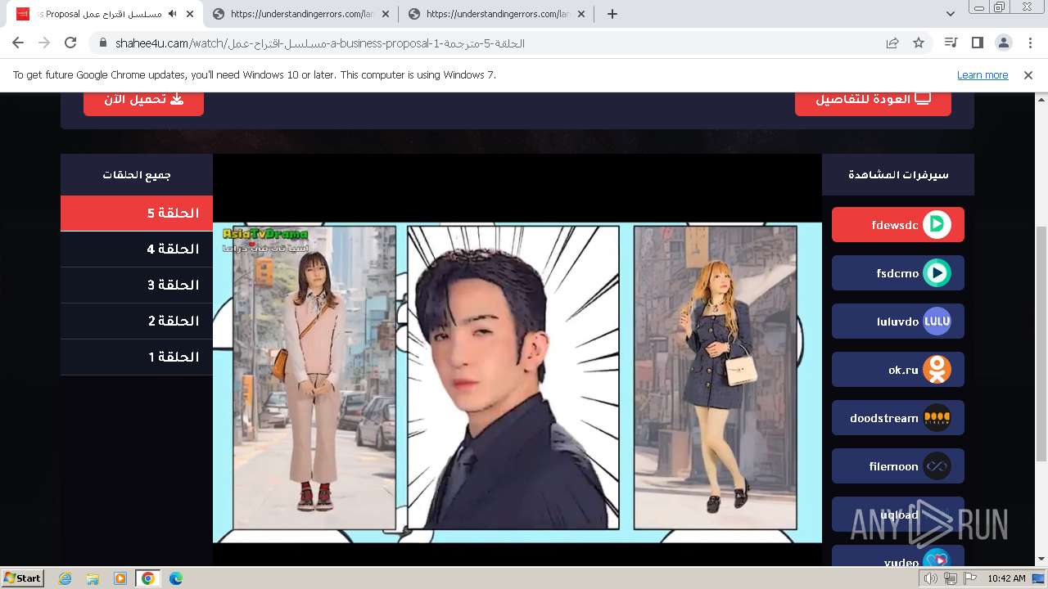Choose the vudeo watch server
Image resolution: width=1048 pixels, height=589 pixels.
898,556
